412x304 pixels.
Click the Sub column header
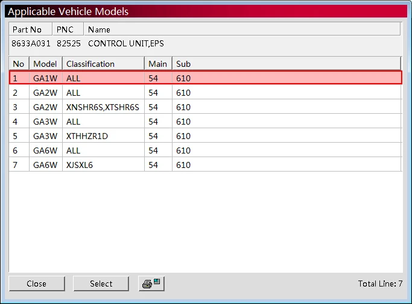click(287, 64)
